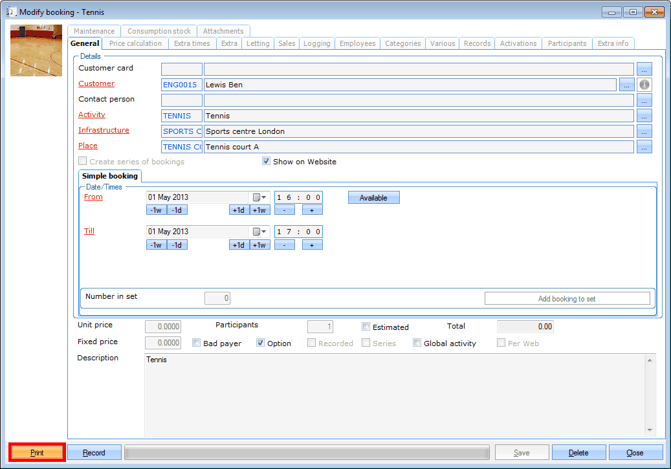Image resolution: width=671 pixels, height=469 pixels.
Task: Browse for an Activity using the ellipsis icon
Action: click(x=644, y=115)
